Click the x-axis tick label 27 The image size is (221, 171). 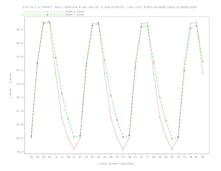click(86, 157)
